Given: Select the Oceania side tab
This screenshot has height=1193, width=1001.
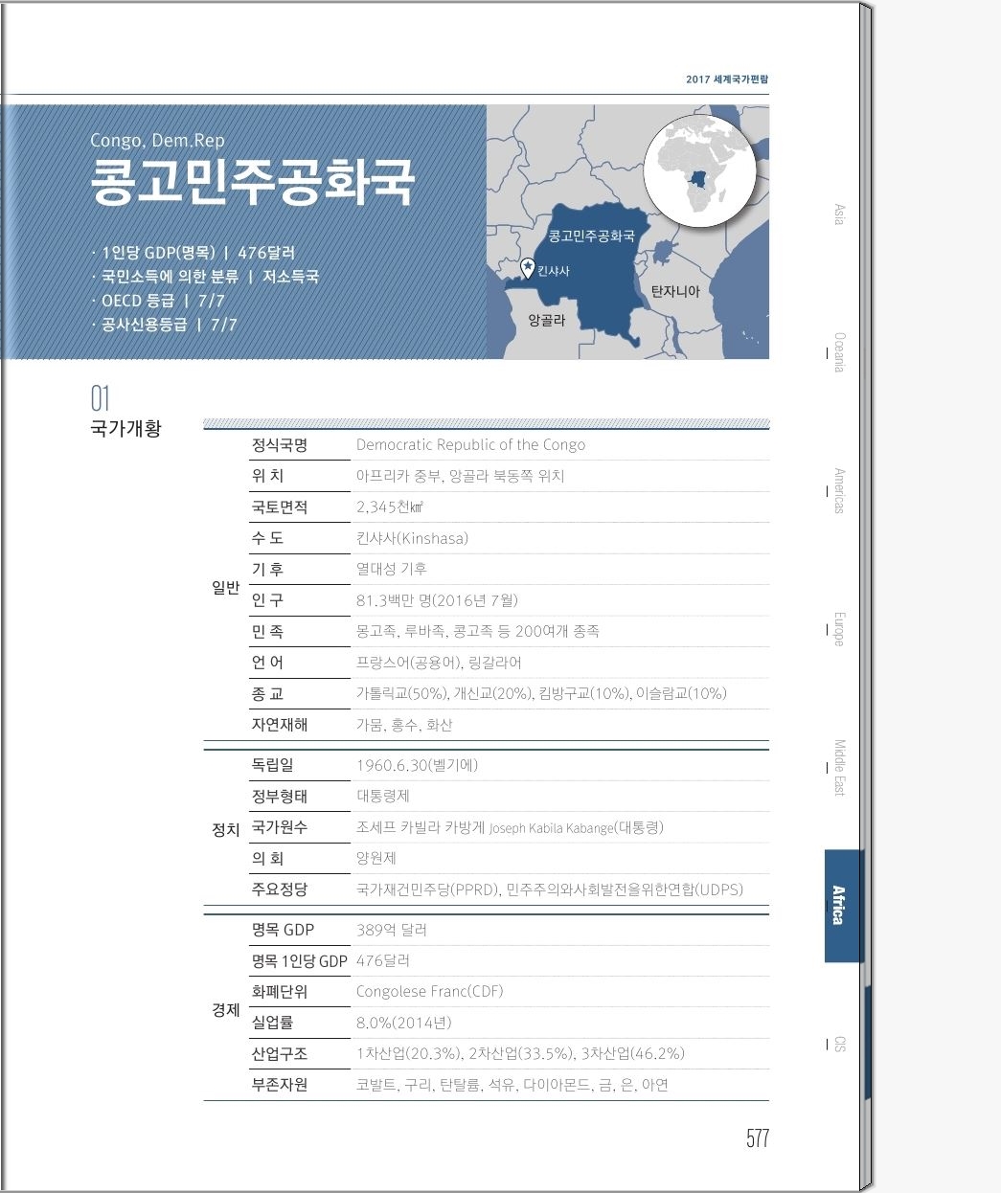Looking at the screenshot, I should pyautogui.click(x=839, y=352).
